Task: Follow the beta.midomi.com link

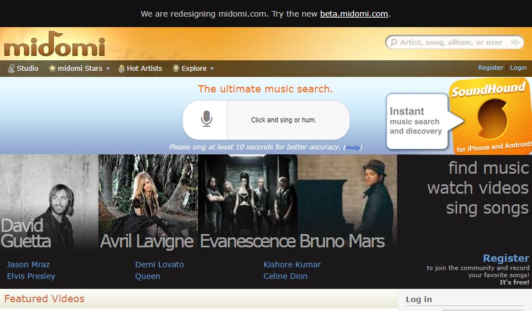Action: click(354, 14)
